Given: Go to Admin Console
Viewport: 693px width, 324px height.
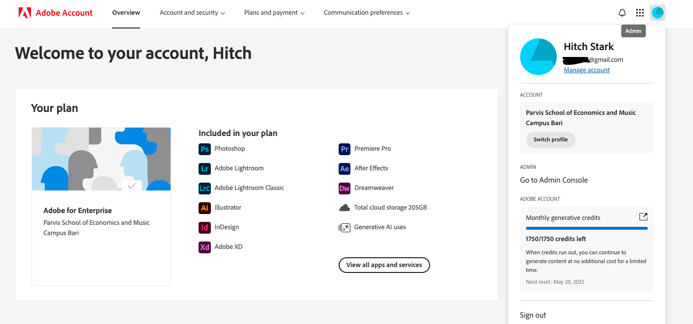Looking at the screenshot, I should pos(554,180).
